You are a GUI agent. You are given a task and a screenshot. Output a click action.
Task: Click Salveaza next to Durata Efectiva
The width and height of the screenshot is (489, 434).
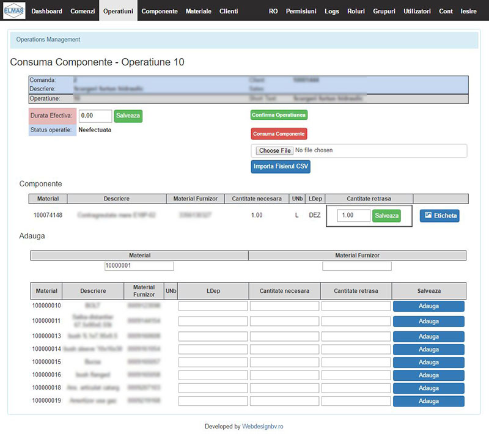128,116
